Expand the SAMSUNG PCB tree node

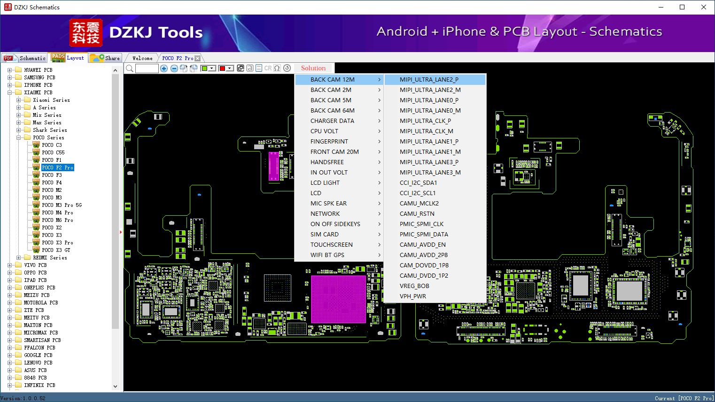tap(10, 77)
